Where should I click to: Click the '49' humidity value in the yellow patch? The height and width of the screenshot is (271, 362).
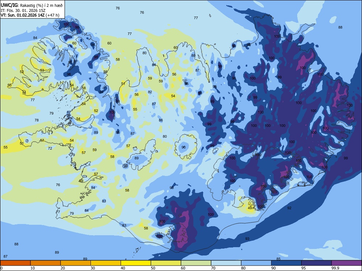pyautogui.click(x=250, y=208)
